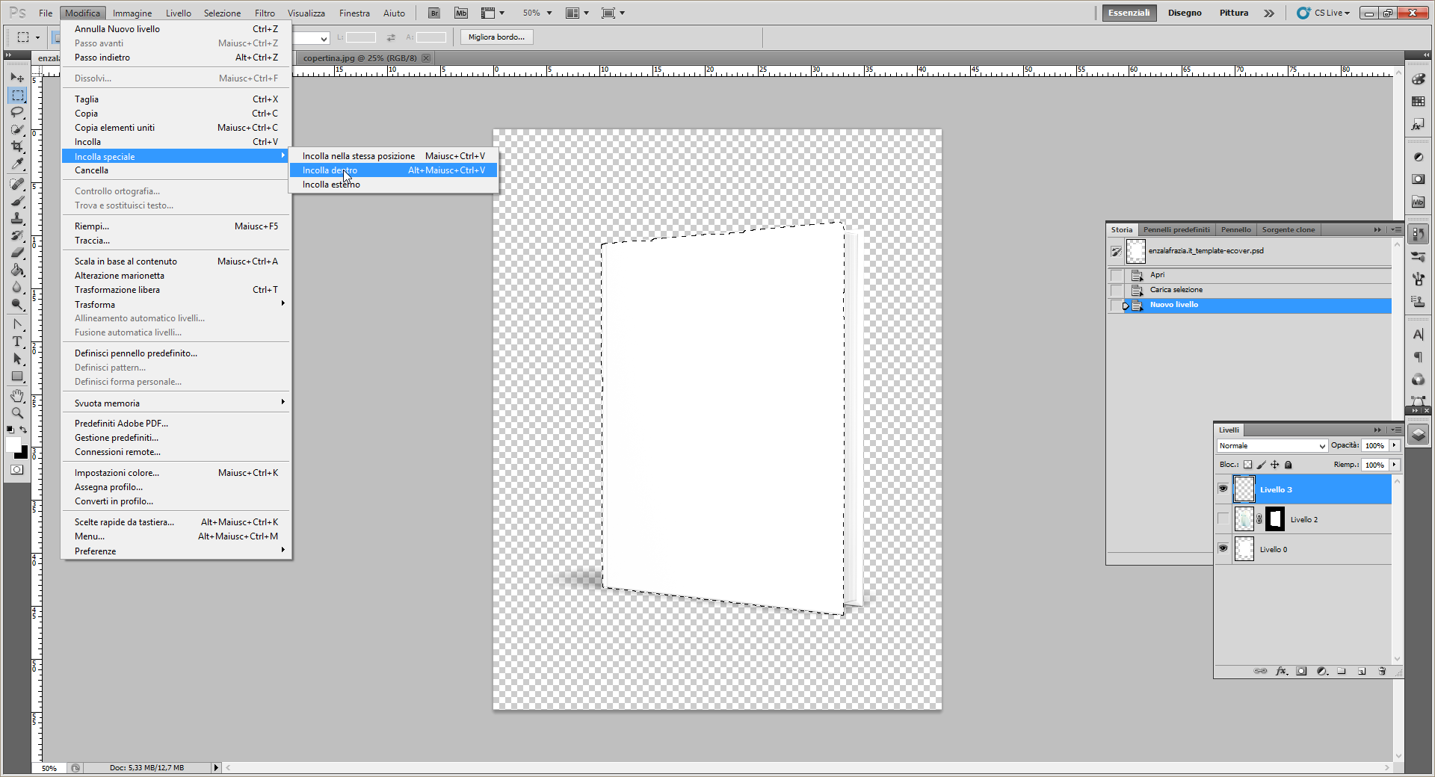Click the delete layer trash icon
This screenshot has width=1435, height=777.
(1382, 671)
